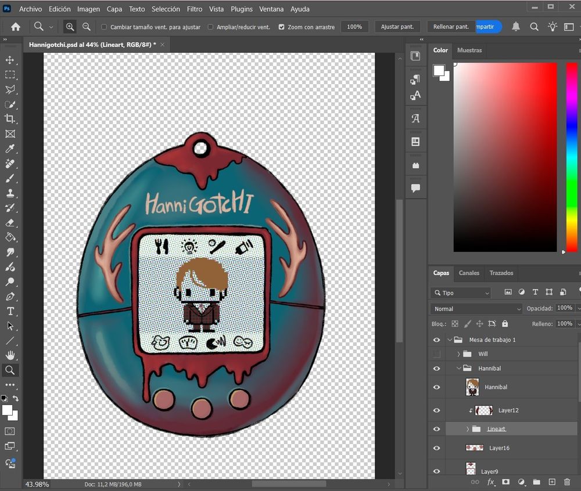Open the Filtro menu
The width and height of the screenshot is (581, 491).
click(x=195, y=9)
